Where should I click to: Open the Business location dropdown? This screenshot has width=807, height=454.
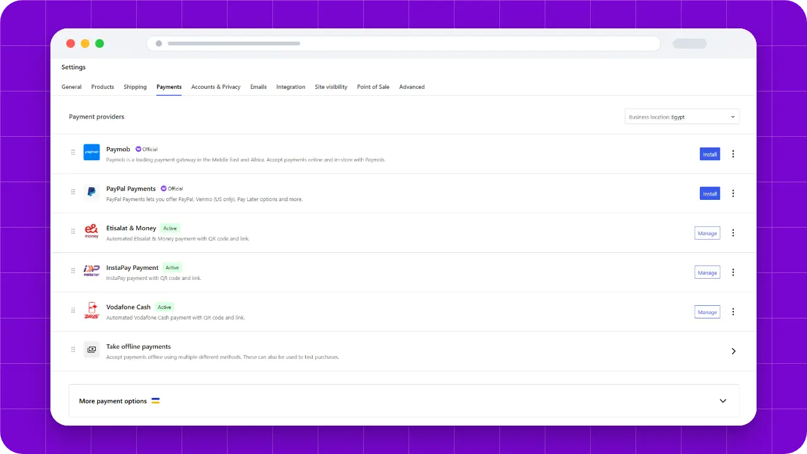tap(682, 117)
